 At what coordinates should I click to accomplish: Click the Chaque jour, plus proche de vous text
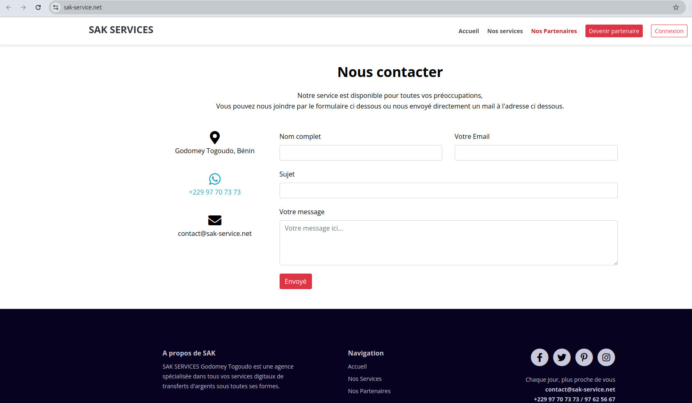(570, 380)
